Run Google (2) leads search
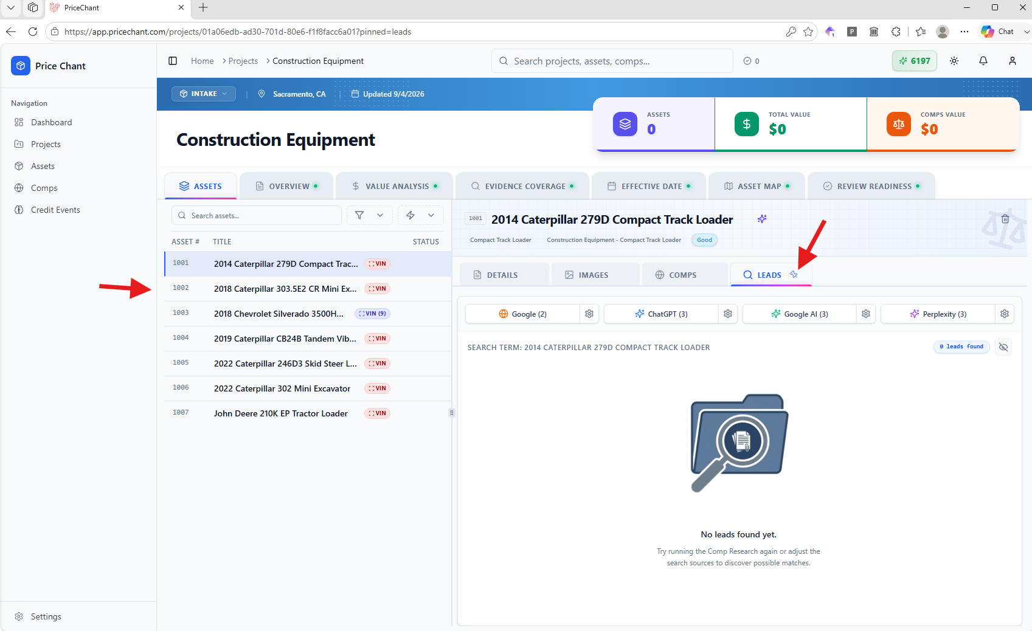1032x631 pixels. [x=522, y=314]
